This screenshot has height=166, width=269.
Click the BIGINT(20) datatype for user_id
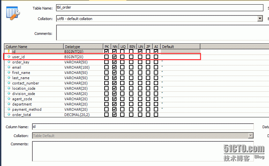[x=74, y=57]
